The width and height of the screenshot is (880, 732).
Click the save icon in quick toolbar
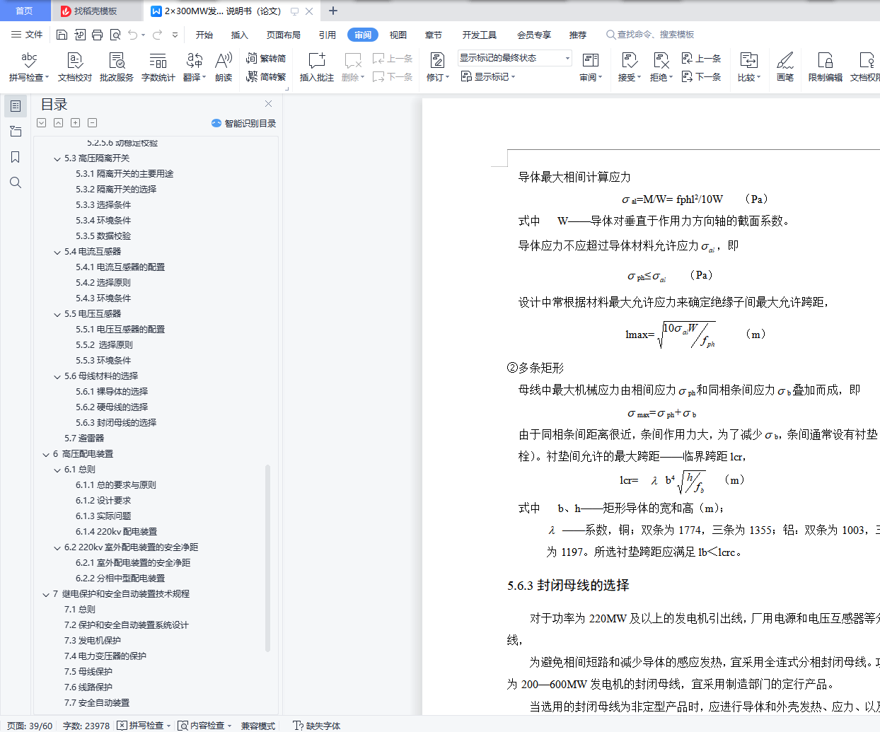coord(62,35)
